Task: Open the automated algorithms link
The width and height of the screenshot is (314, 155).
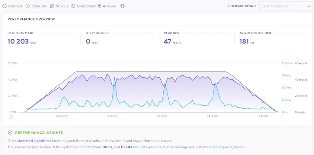Action: (33, 141)
